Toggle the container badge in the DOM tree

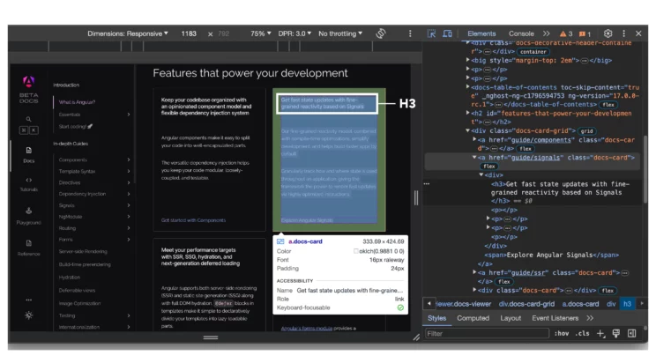(533, 52)
